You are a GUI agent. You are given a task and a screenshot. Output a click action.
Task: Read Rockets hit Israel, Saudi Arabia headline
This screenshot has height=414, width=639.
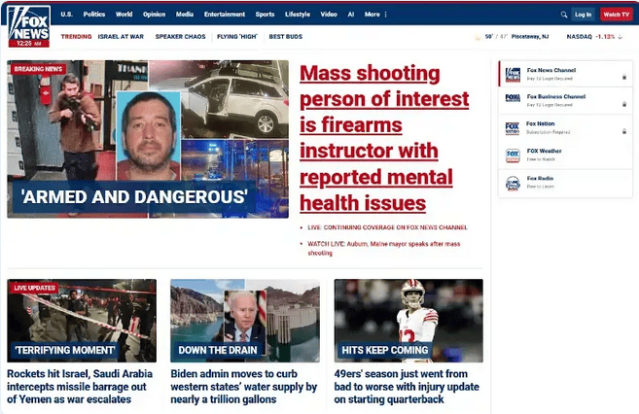[x=80, y=387]
